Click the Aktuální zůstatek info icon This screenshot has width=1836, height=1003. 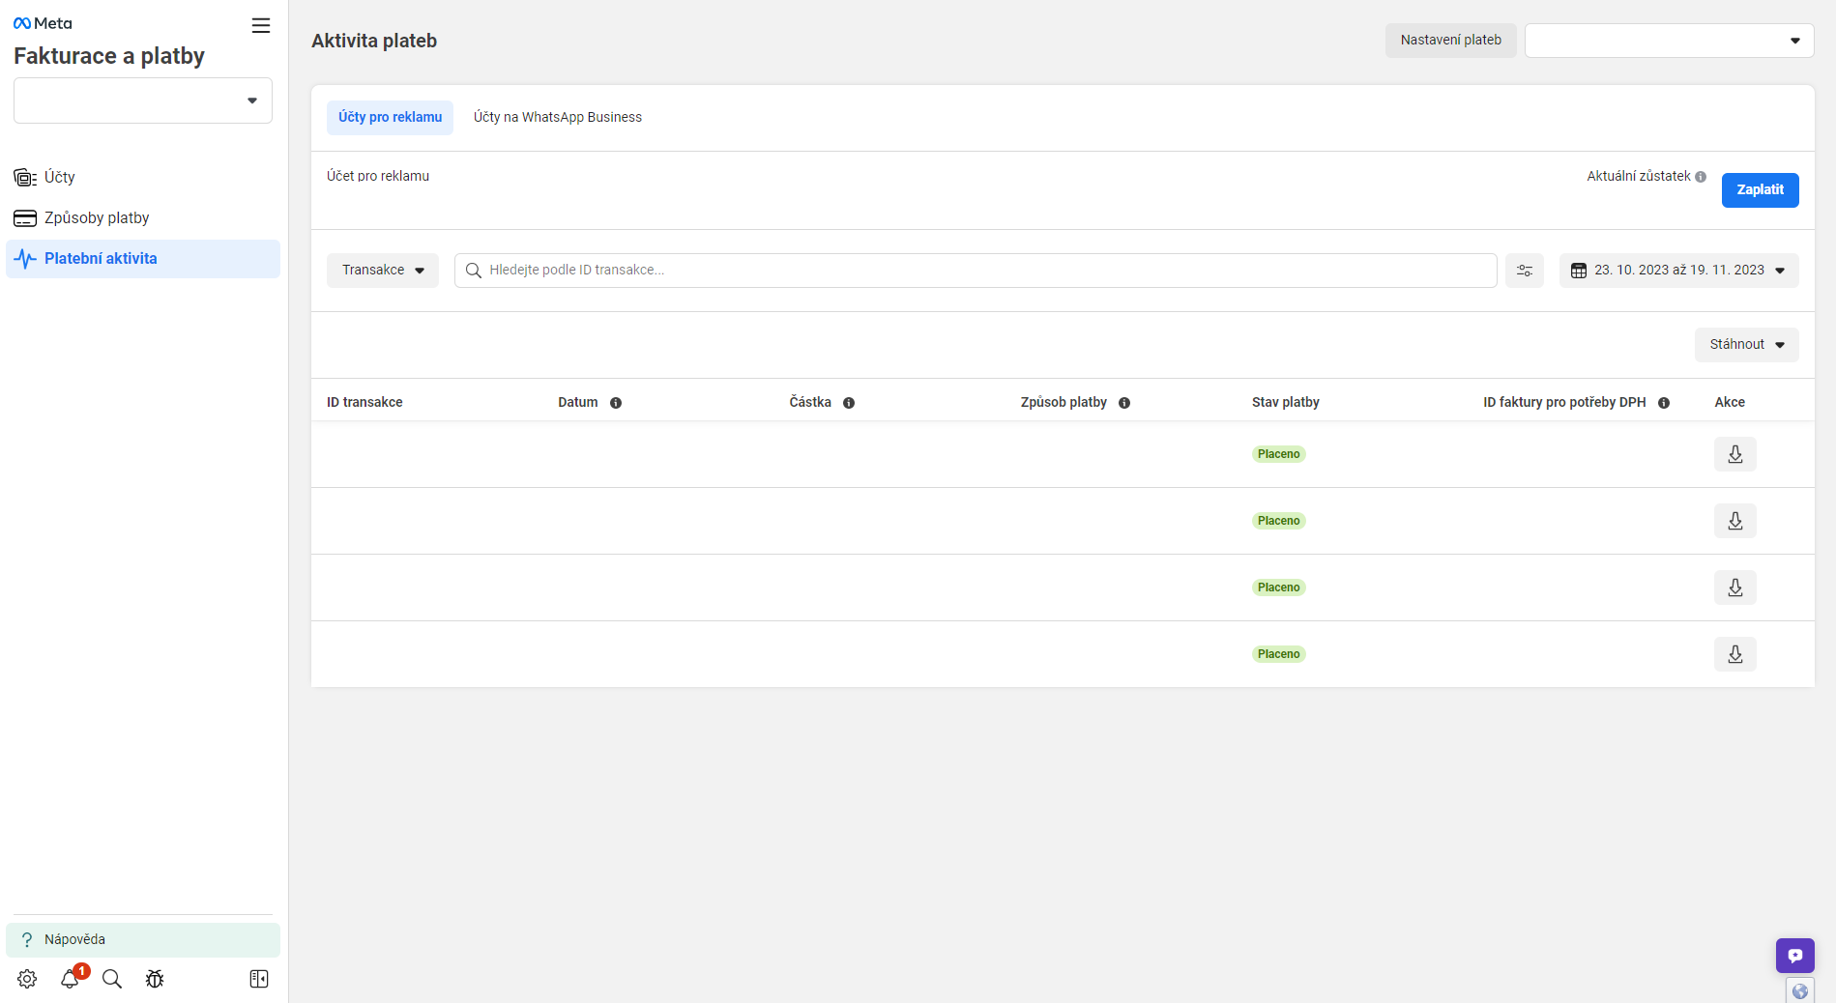tap(1701, 177)
